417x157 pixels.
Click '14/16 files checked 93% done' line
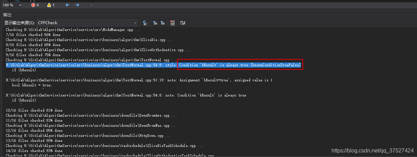[34, 151]
